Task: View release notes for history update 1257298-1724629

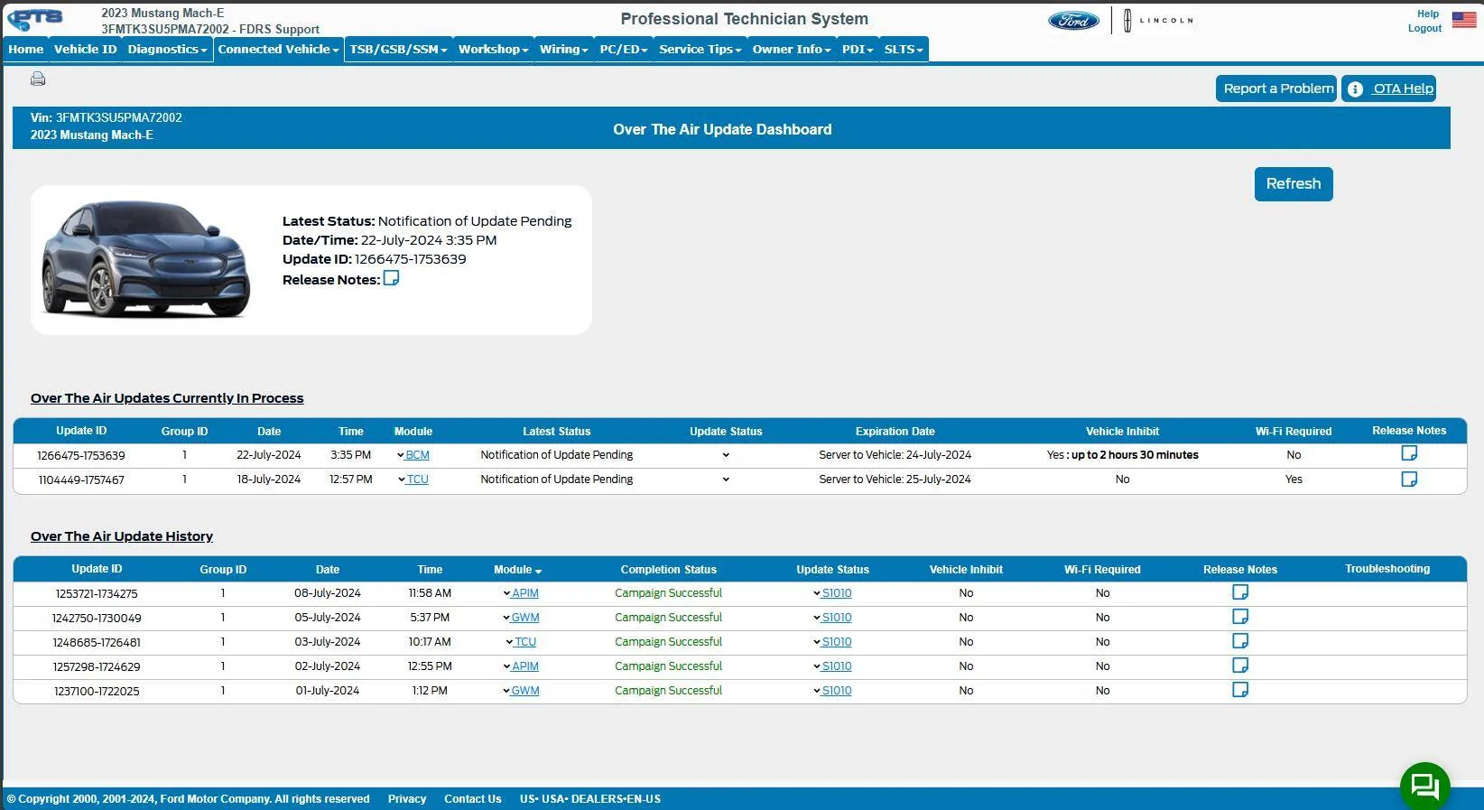Action: click(x=1240, y=666)
